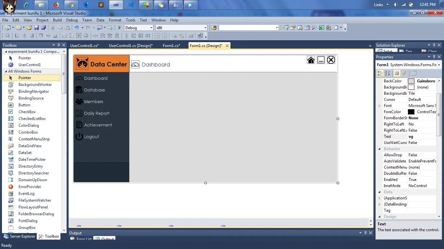Show Events with the lightning bolt button
The width and height of the screenshot is (444, 249).
(404, 73)
